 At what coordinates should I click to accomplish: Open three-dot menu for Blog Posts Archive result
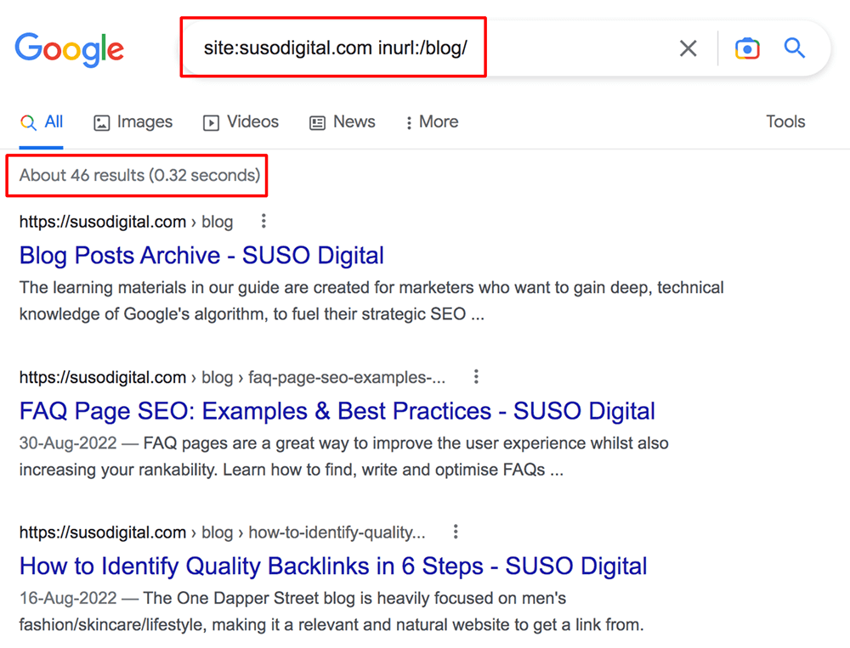263,221
